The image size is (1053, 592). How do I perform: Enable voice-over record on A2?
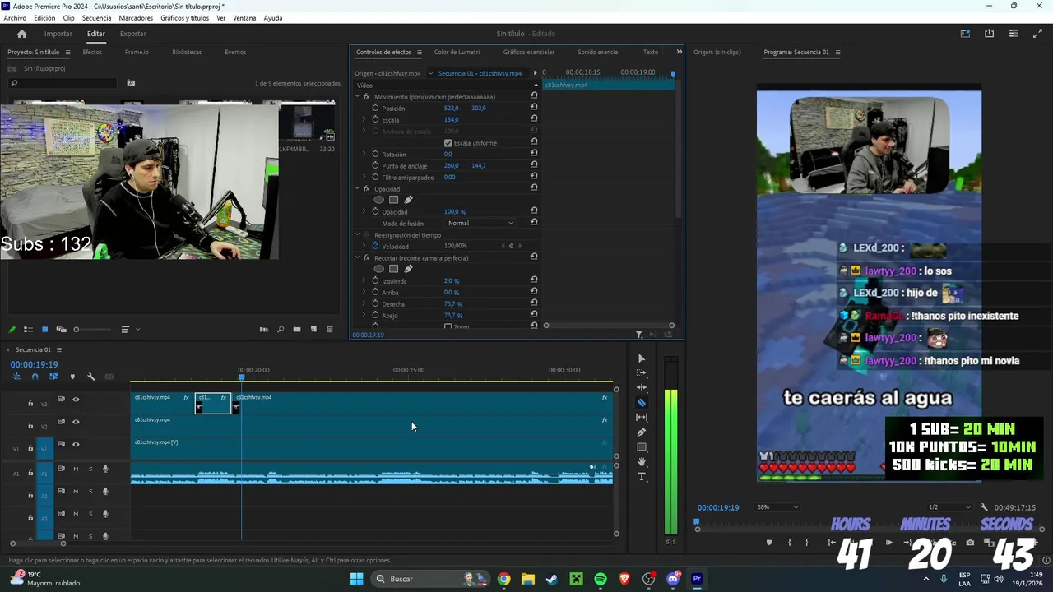[x=105, y=492]
